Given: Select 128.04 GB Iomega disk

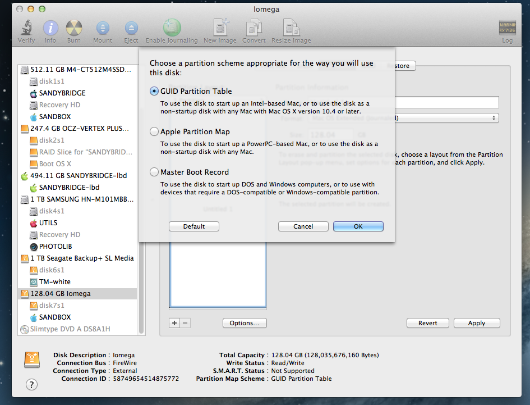Looking at the screenshot, I should tap(77, 294).
